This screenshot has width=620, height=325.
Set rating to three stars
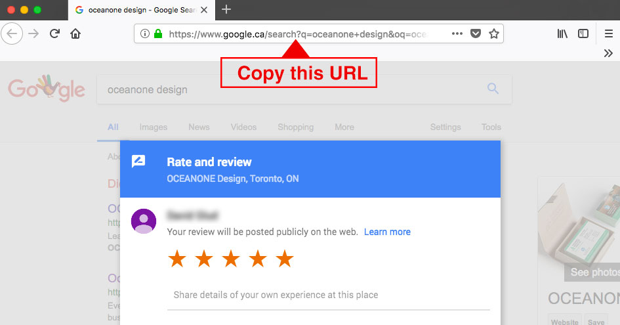tap(231, 259)
